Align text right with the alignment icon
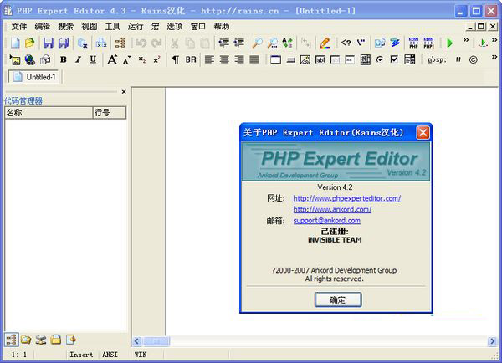 [x=239, y=59]
